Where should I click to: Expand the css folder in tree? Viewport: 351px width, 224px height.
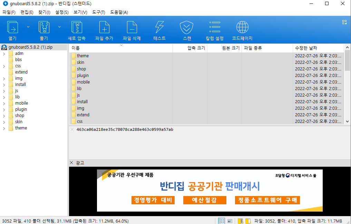4,66
